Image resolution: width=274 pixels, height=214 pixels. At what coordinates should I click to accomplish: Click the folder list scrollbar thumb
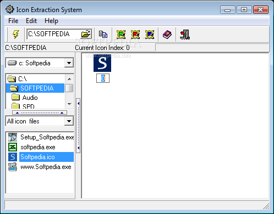tap(69, 88)
